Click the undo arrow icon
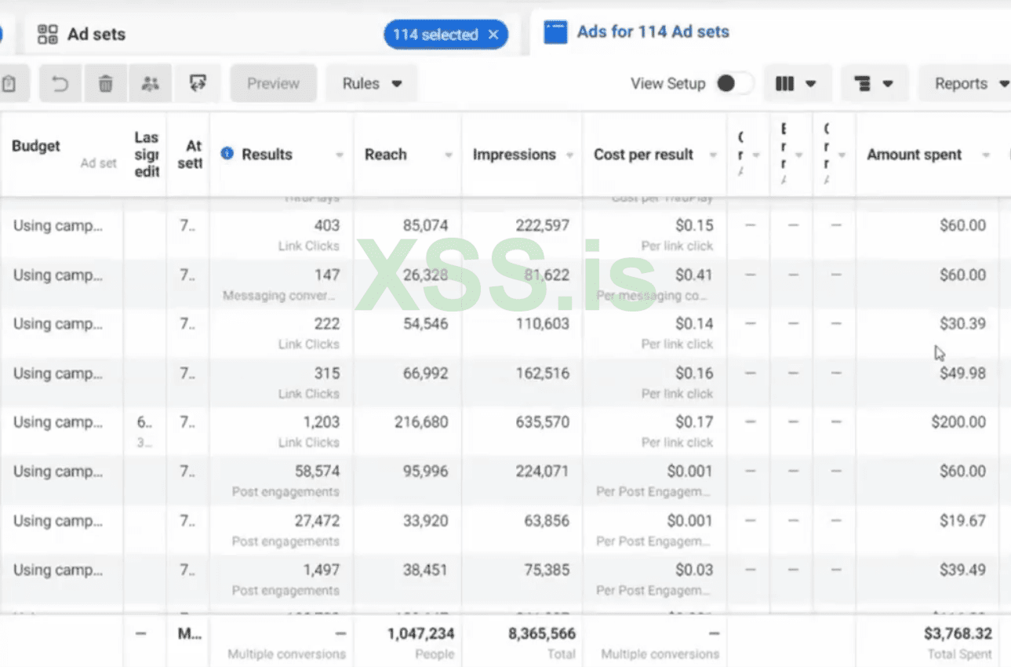The image size is (1011, 667). [x=60, y=84]
